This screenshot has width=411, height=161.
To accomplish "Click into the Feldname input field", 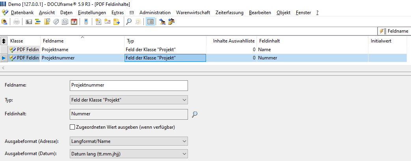I will (x=129, y=85).
